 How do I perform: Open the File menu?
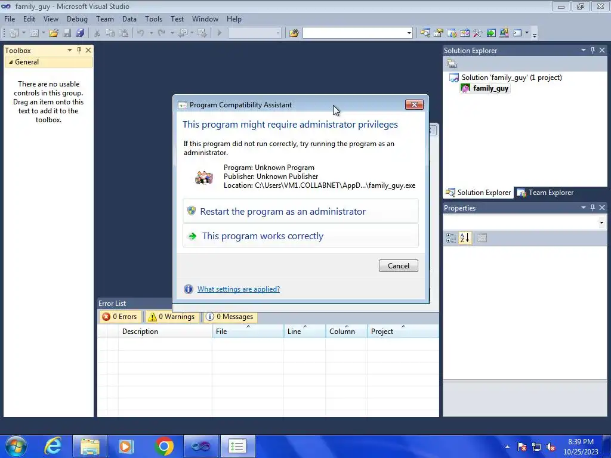pos(10,19)
